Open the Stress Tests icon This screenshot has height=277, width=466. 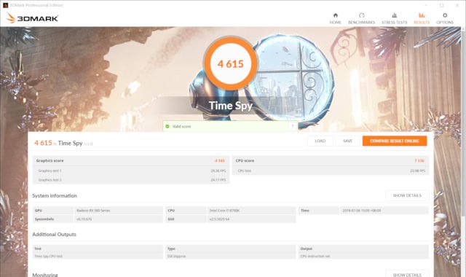tap(395, 15)
